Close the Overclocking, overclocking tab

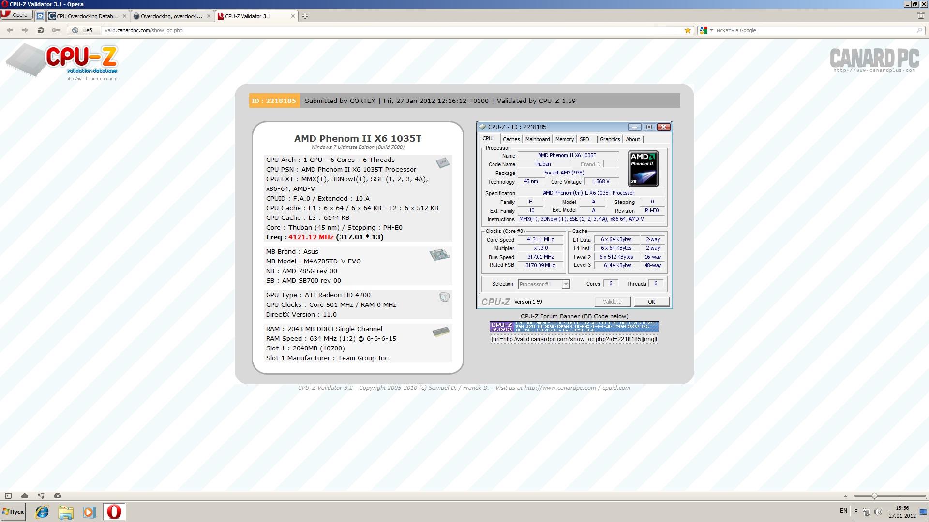[x=209, y=16]
